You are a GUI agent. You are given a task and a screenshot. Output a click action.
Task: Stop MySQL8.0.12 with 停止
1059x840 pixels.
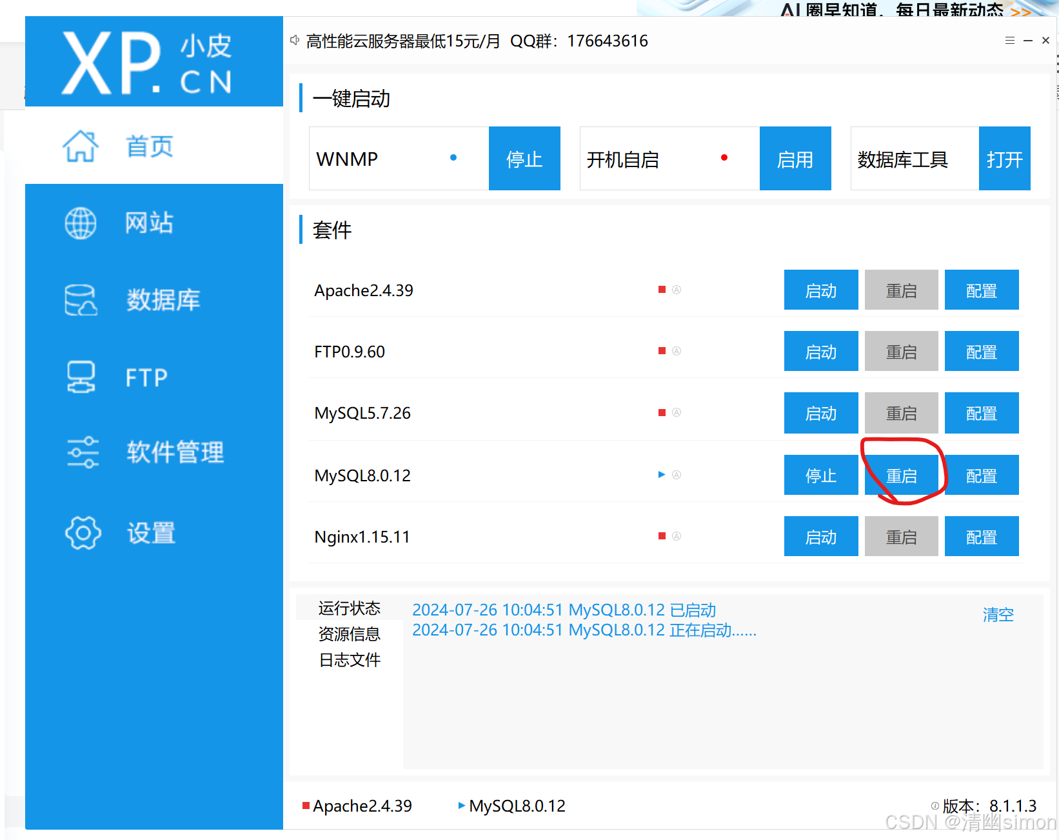[821, 475]
